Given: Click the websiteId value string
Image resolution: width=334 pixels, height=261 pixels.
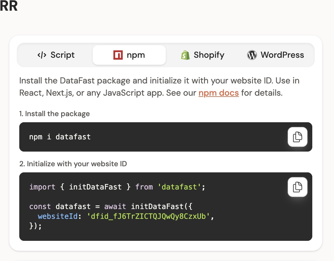Looking at the screenshot, I should coord(148,216).
